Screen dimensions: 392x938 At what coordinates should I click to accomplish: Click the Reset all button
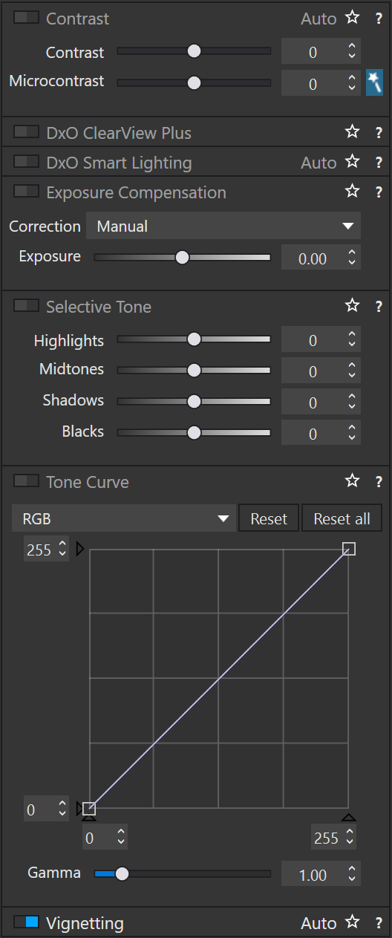tap(342, 518)
